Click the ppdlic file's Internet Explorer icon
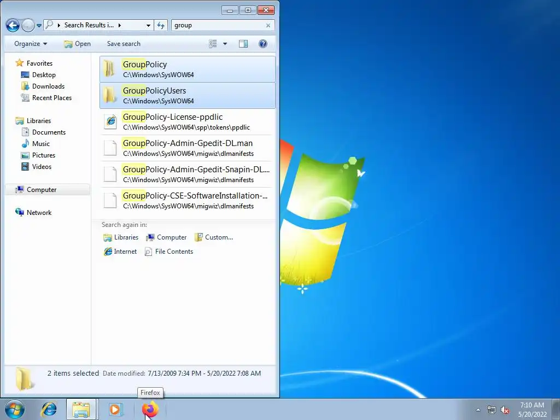 click(x=110, y=121)
